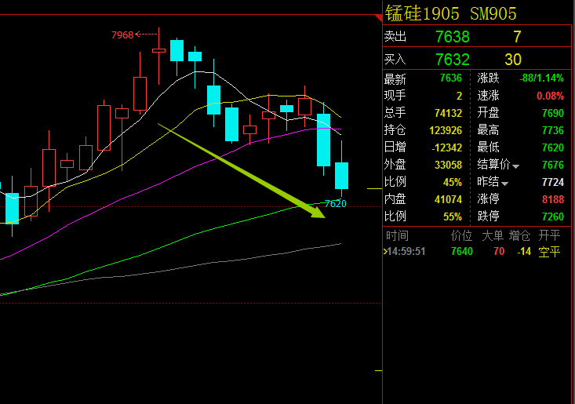575x404 pixels.
Task: Click the 买入 volume 30
Action: pyautogui.click(x=513, y=60)
